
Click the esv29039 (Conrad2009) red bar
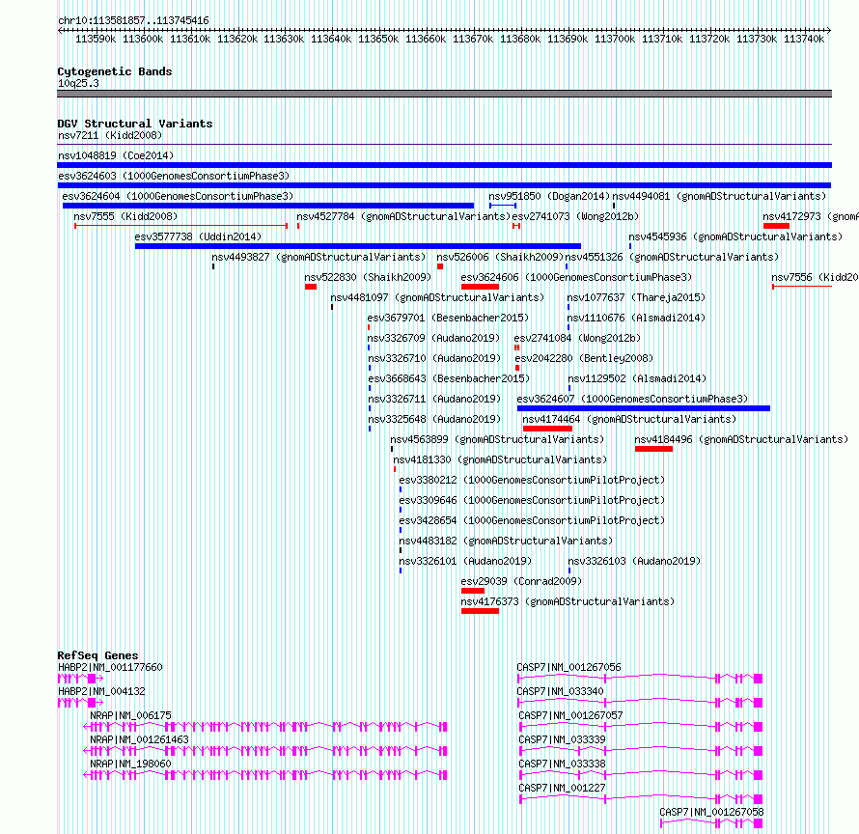[x=473, y=591]
